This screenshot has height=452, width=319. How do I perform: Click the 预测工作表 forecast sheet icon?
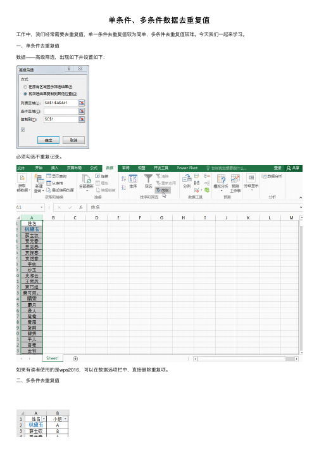pos(235,183)
